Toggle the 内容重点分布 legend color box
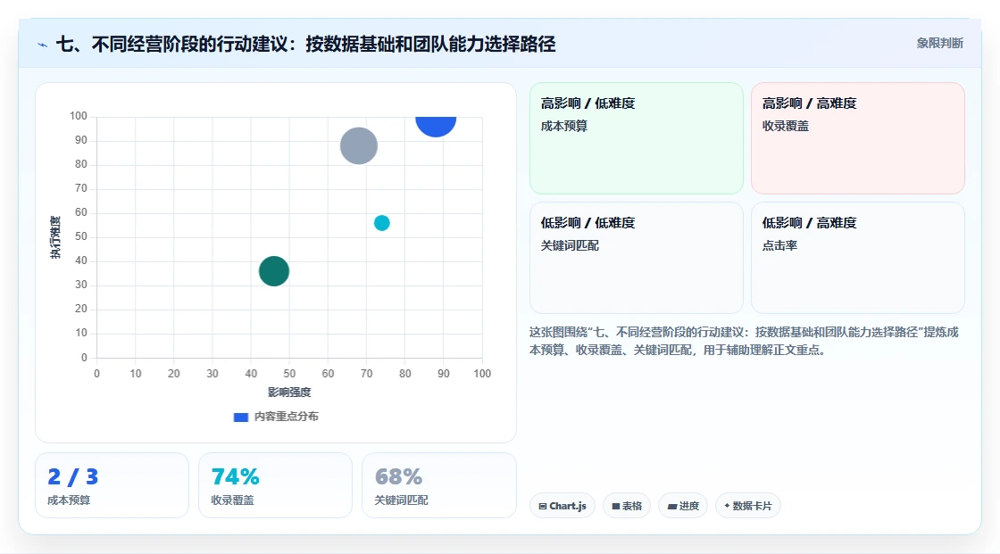Viewport: 1000px width, 554px height. pyautogui.click(x=240, y=417)
